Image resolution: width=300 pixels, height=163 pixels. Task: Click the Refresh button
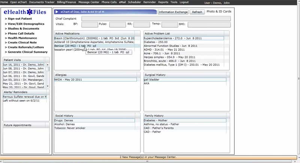[197, 12]
